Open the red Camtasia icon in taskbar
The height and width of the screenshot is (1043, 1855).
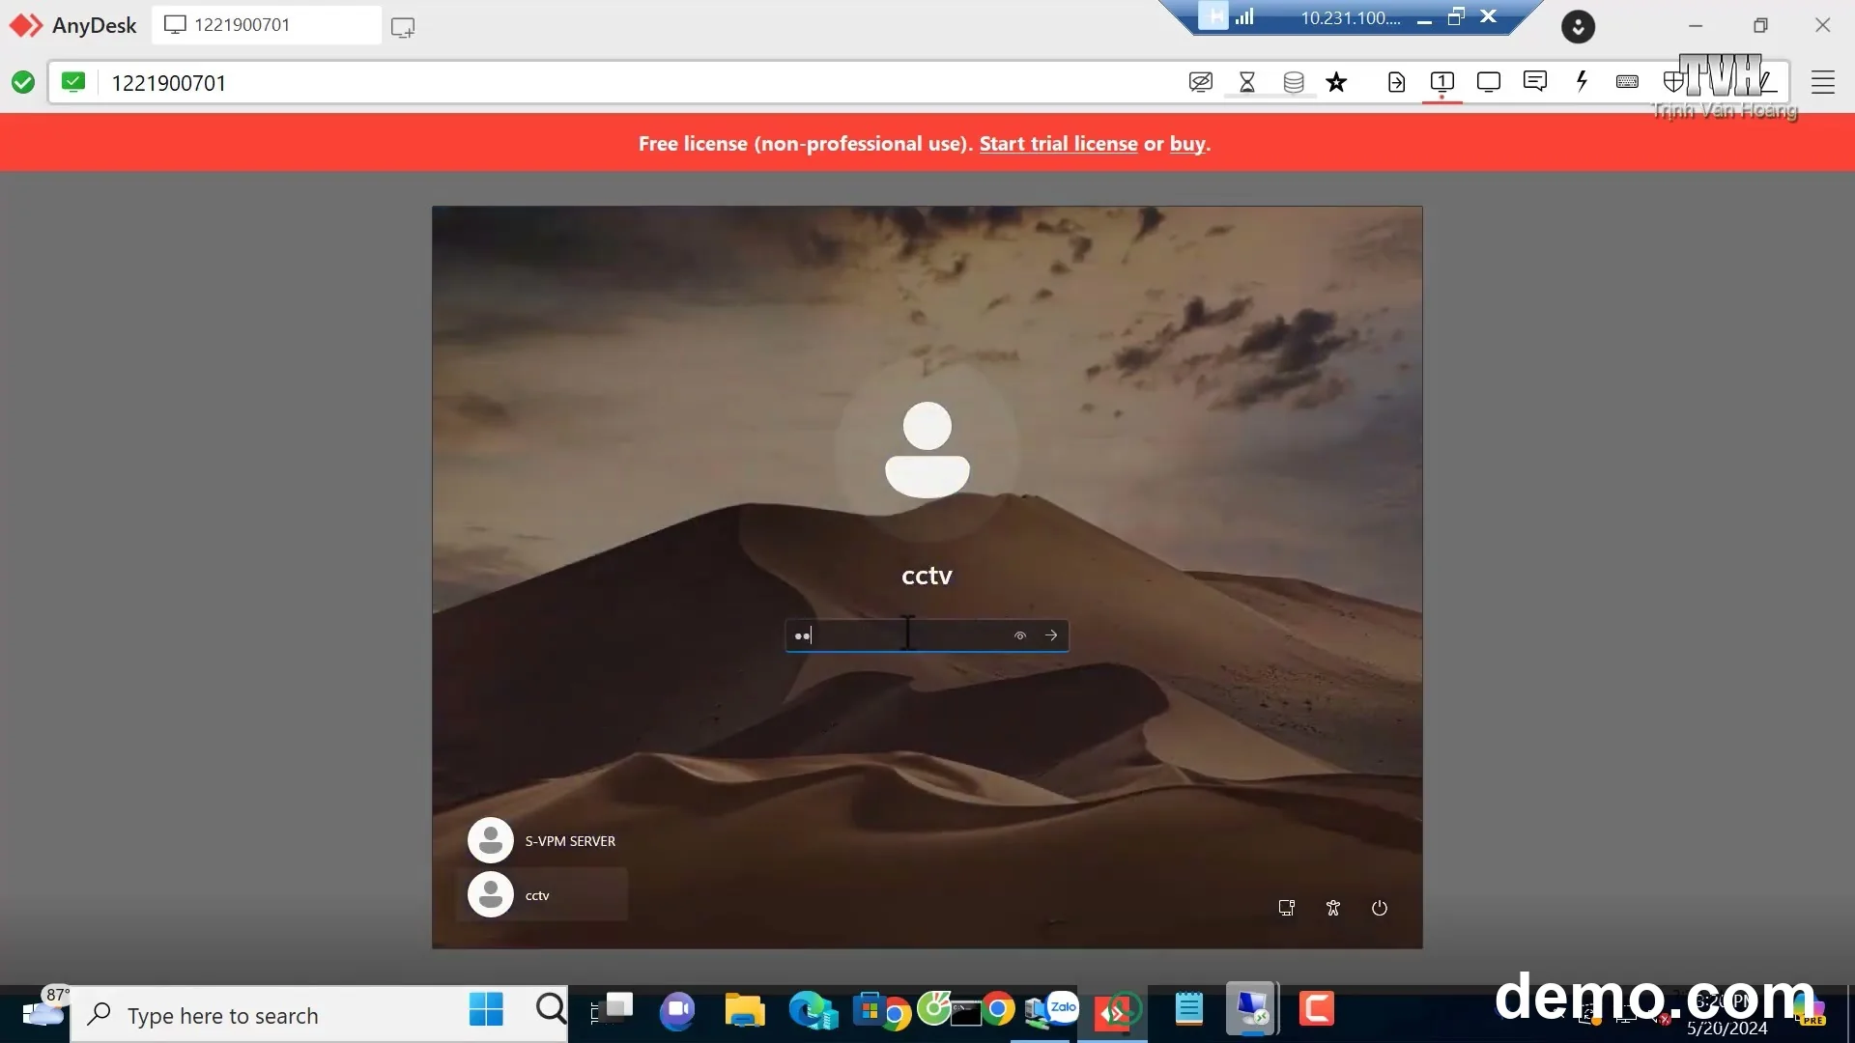coord(1316,1009)
